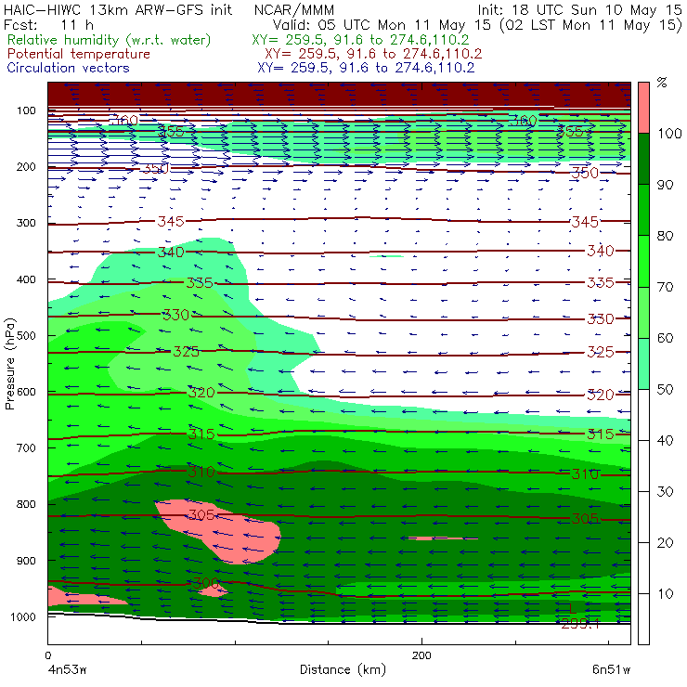
Task: Click the red 'Potential temperature' legend label
Action: 79,54
